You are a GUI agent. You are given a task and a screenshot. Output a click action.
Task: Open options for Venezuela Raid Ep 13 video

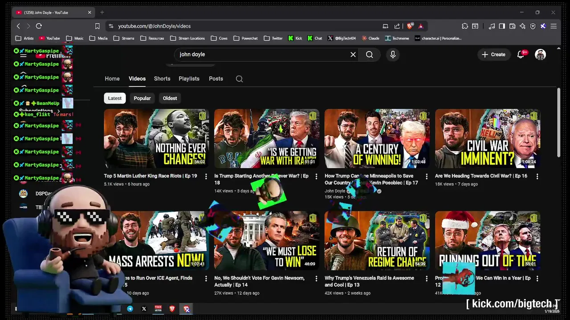[427, 279]
